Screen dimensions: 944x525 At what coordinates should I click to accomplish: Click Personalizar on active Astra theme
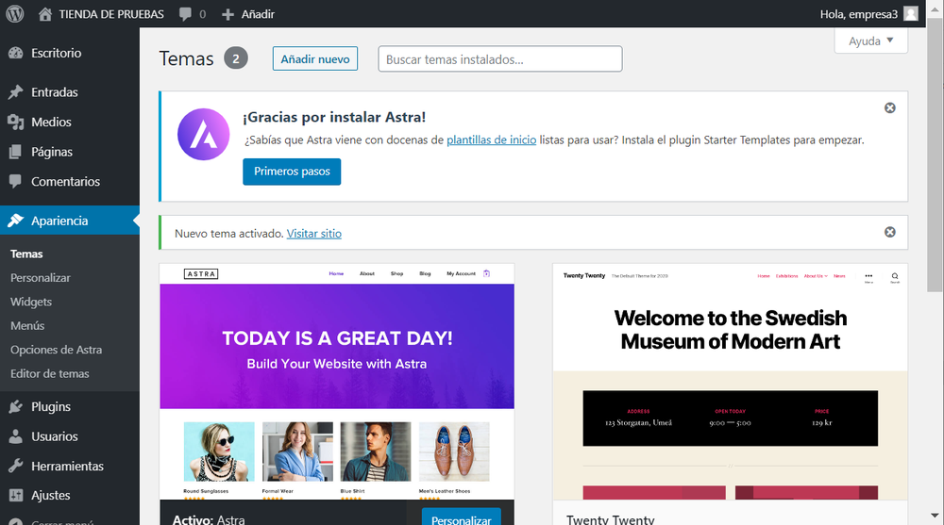[462, 517]
